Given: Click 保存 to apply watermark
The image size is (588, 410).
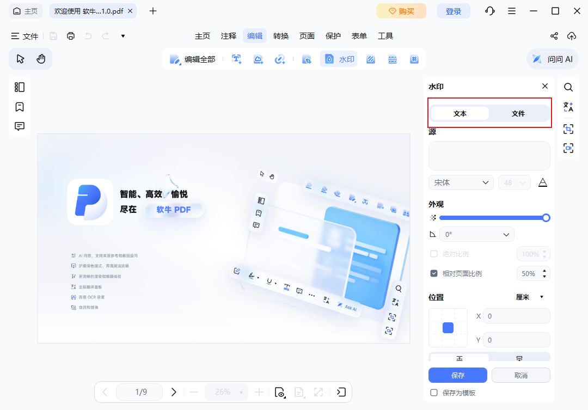Looking at the screenshot, I should [x=458, y=375].
